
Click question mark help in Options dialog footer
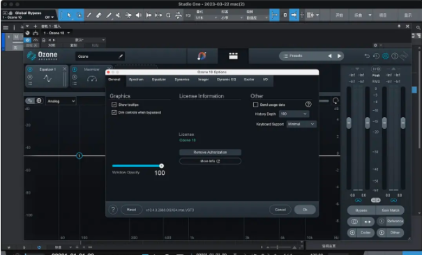pos(113,210)
